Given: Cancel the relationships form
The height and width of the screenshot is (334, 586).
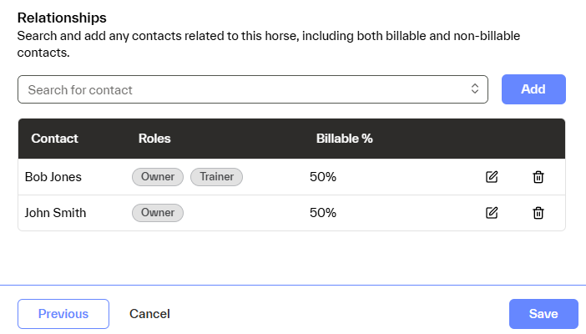Looking at the screenshot, I should click(x=149, y=314).
